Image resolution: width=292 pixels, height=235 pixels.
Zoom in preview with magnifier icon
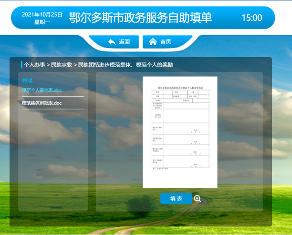tap(197, 198)
